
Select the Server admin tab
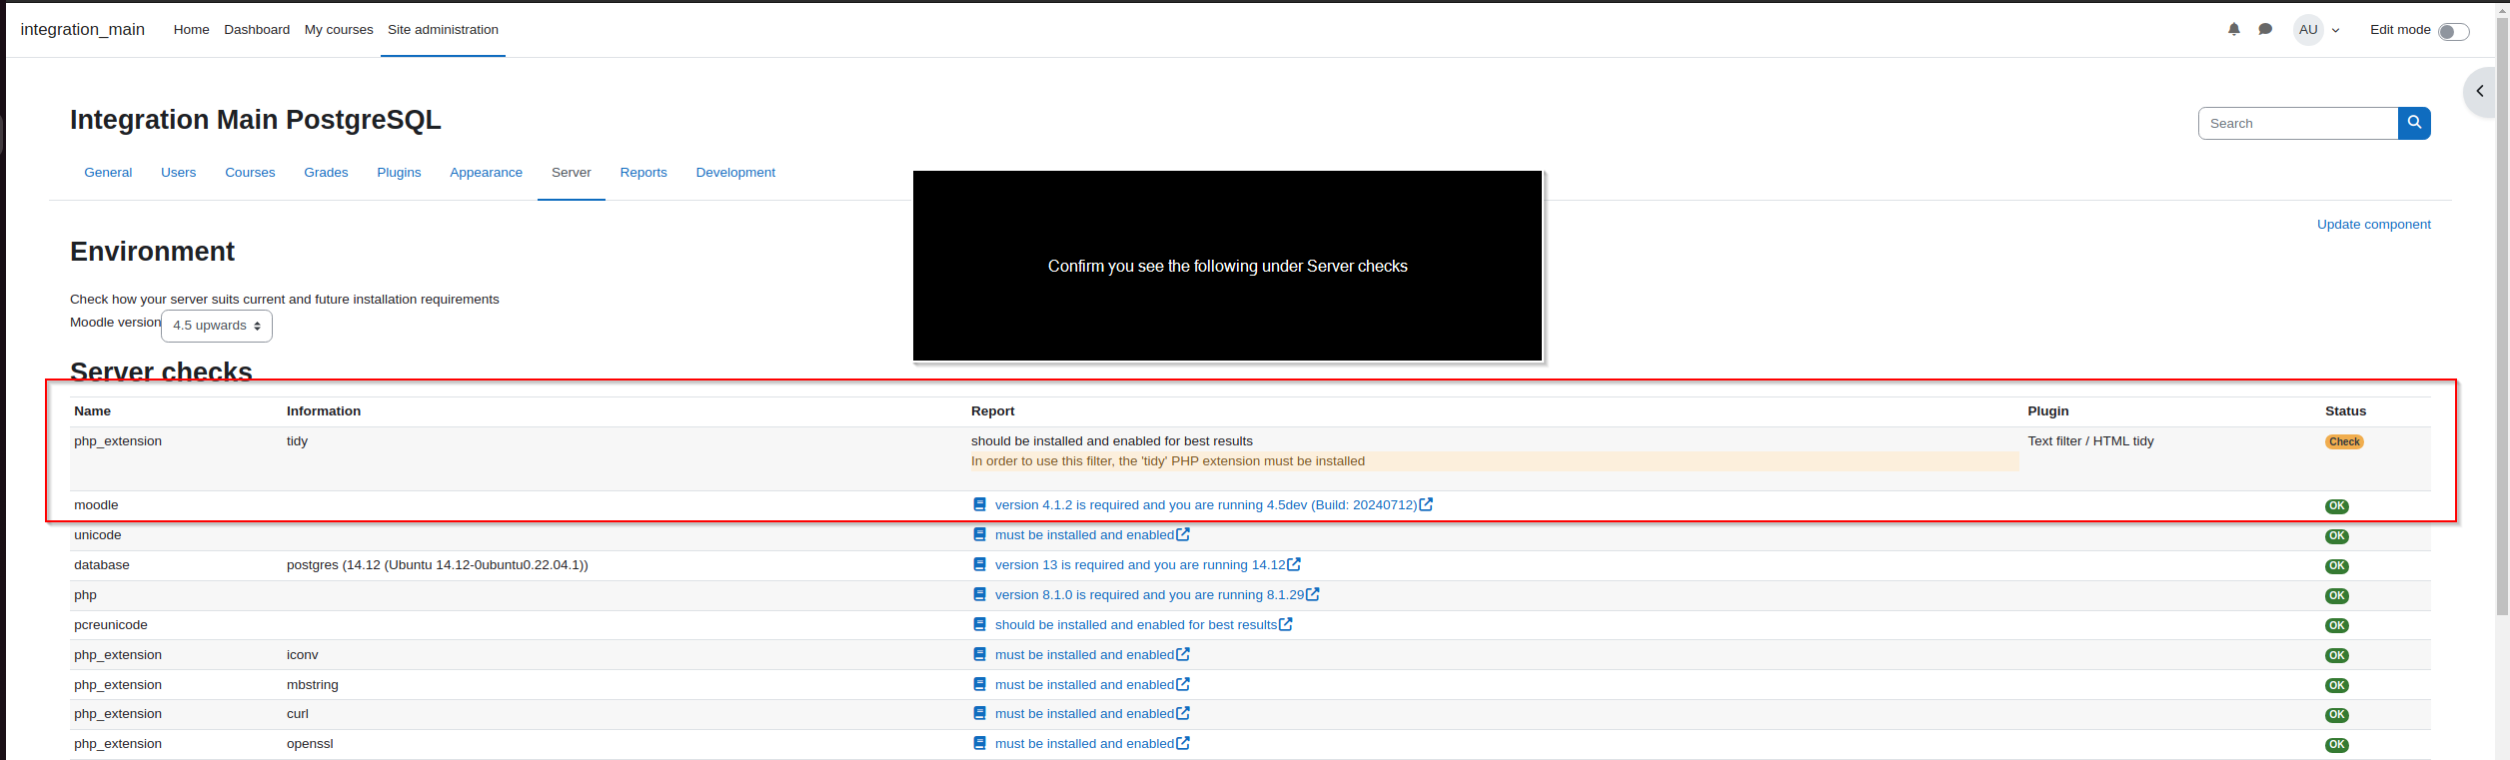pyautogui.click(x=572, y=173)
